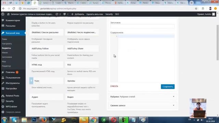Viewport: 219px width, 123px height.
Task: Open Пользователи in sidebar
Action: click(13, 78)
